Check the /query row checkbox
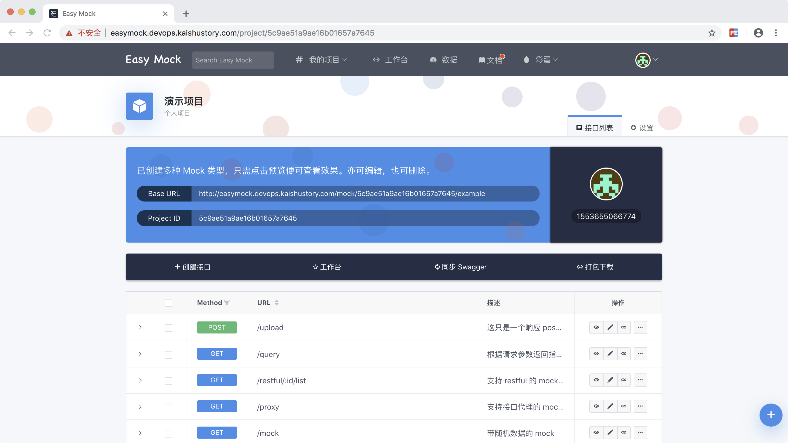Image resolution: width=788 pixels, height=443 pixels. coord(169,355)
